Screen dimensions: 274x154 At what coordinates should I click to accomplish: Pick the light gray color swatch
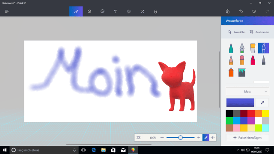pyautogui.click(x=265, y=121)
